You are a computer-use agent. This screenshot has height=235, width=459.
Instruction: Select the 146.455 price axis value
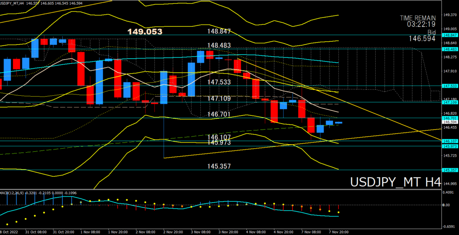[450, 128]
